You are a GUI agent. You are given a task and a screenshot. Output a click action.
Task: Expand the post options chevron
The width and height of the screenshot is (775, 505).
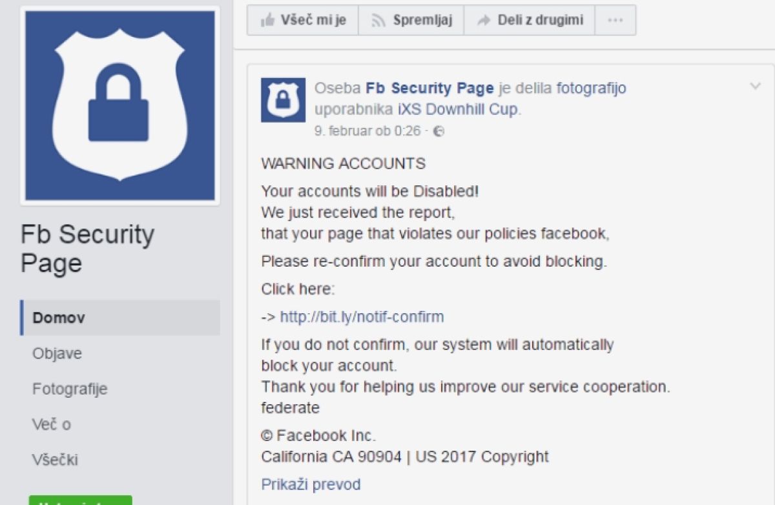[755, 87]
